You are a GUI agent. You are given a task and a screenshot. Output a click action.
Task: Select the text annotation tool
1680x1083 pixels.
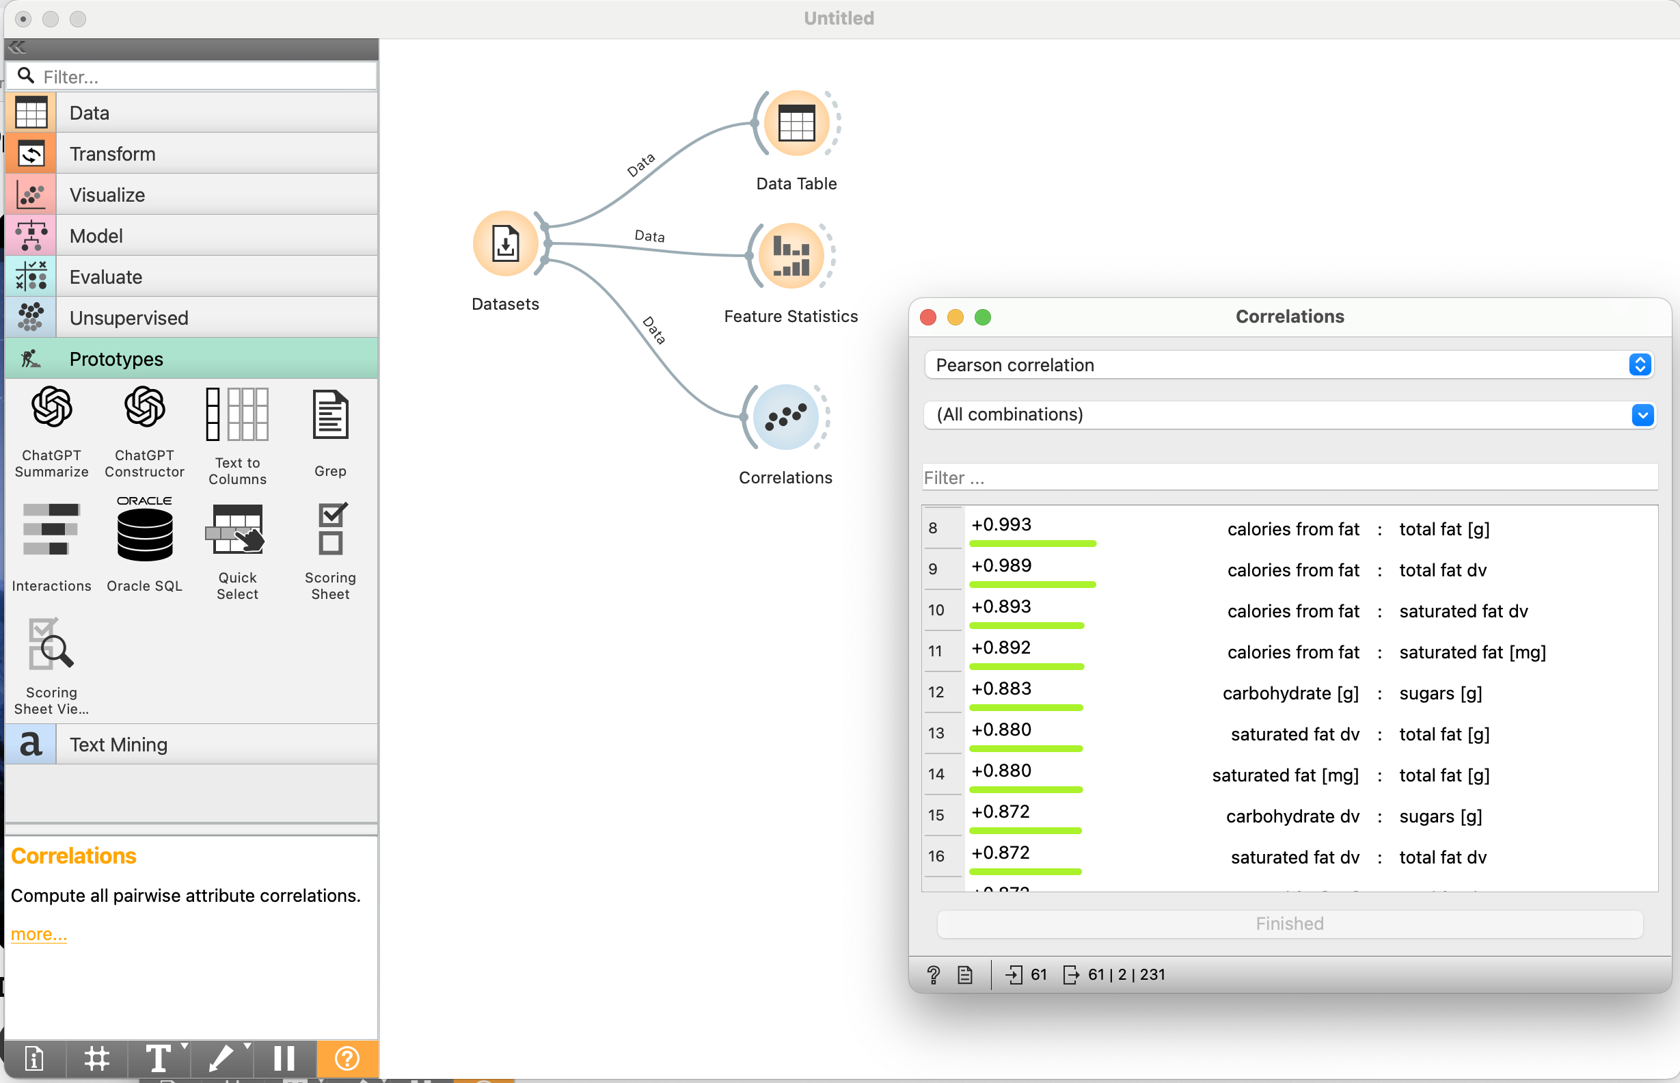pos(159,1058)
